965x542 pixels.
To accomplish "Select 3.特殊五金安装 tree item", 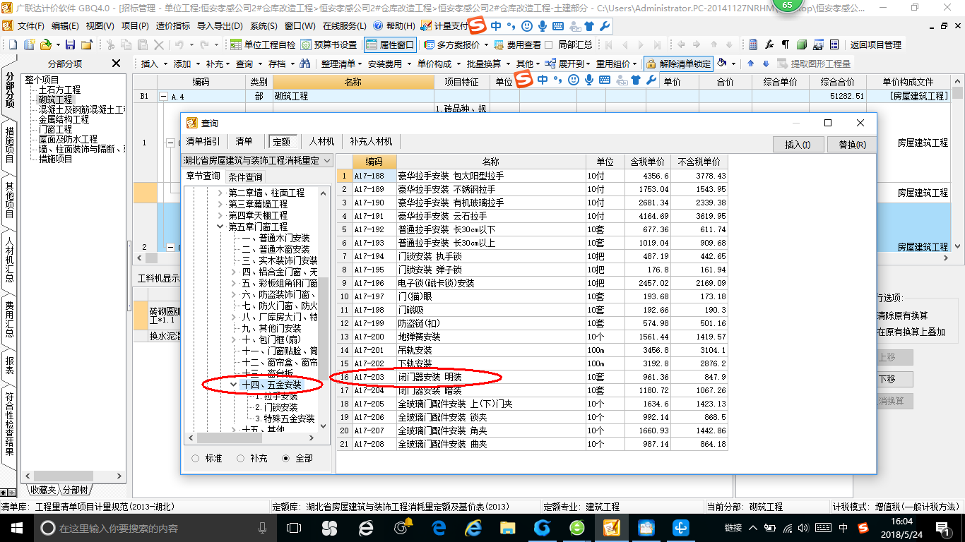I will coord(285,418).
